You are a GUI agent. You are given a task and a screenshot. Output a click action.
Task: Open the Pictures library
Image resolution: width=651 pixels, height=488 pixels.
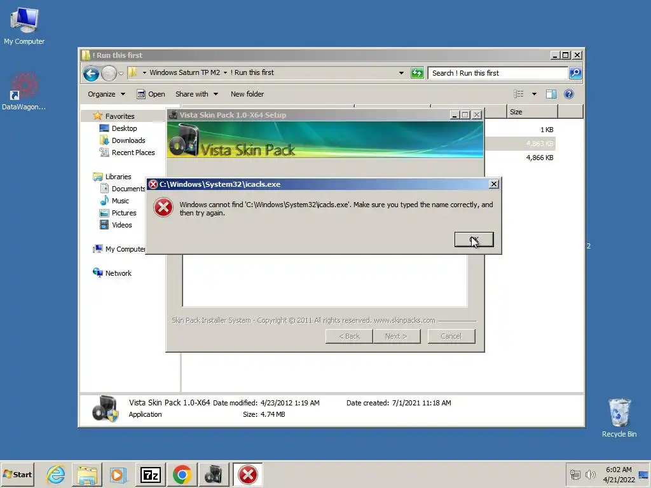click(x=124, y=212)
